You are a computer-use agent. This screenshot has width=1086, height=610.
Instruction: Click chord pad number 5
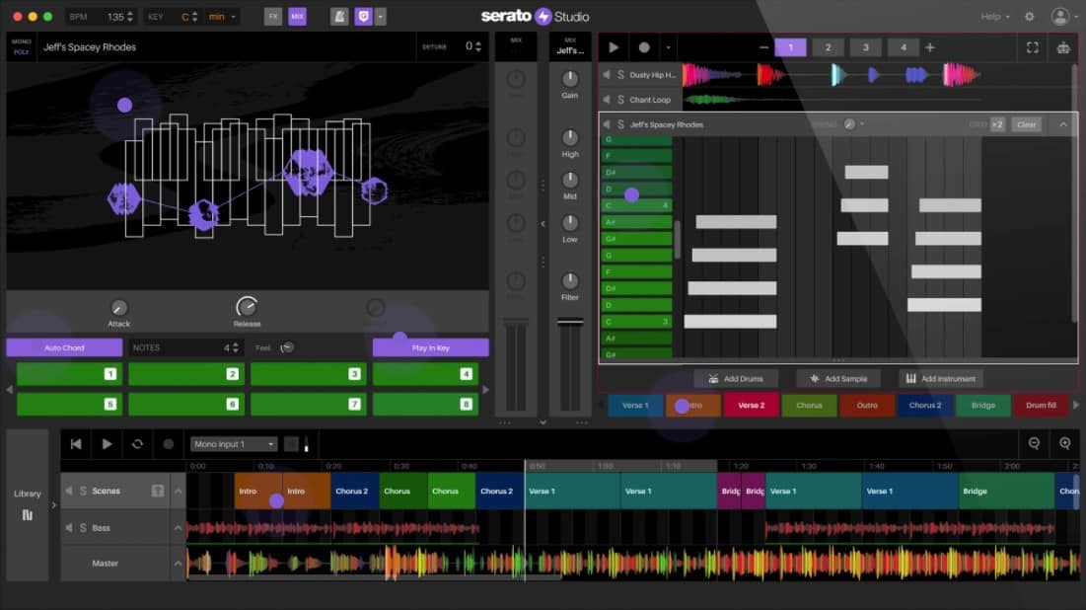coord(67,404)
